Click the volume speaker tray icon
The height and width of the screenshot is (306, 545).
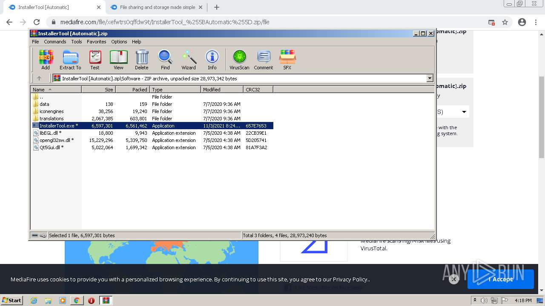pyautogui.click(x=484, y=300)
